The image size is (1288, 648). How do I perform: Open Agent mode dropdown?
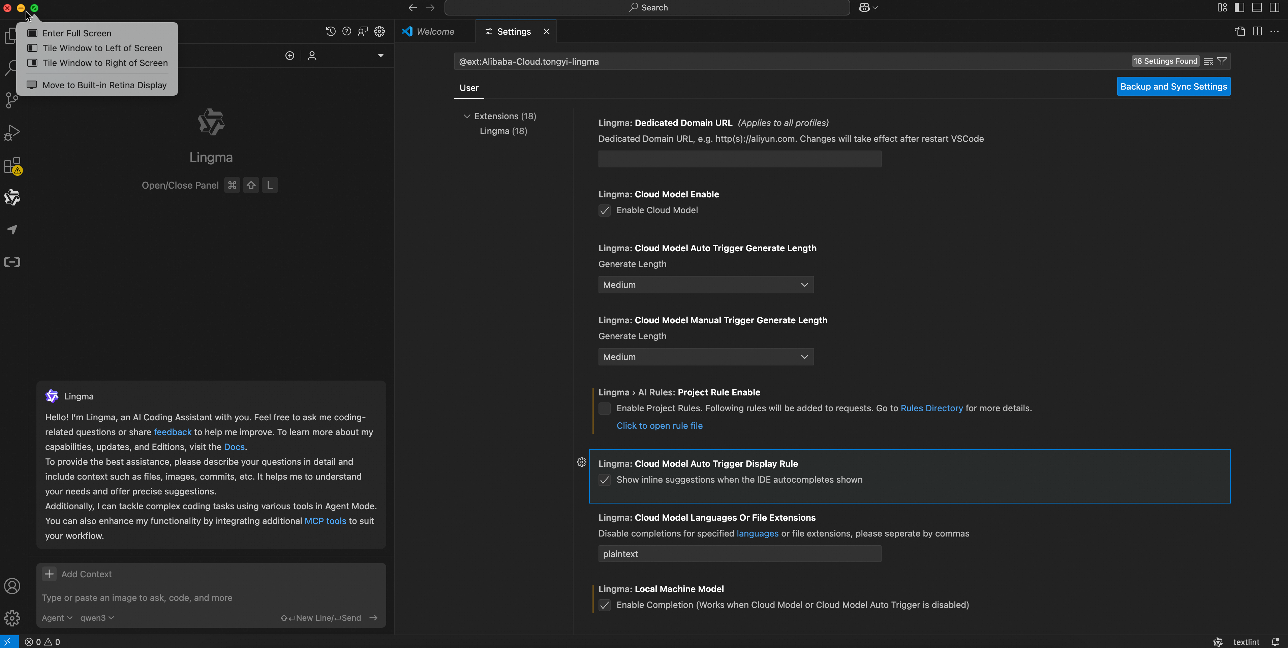pos(57,618)
